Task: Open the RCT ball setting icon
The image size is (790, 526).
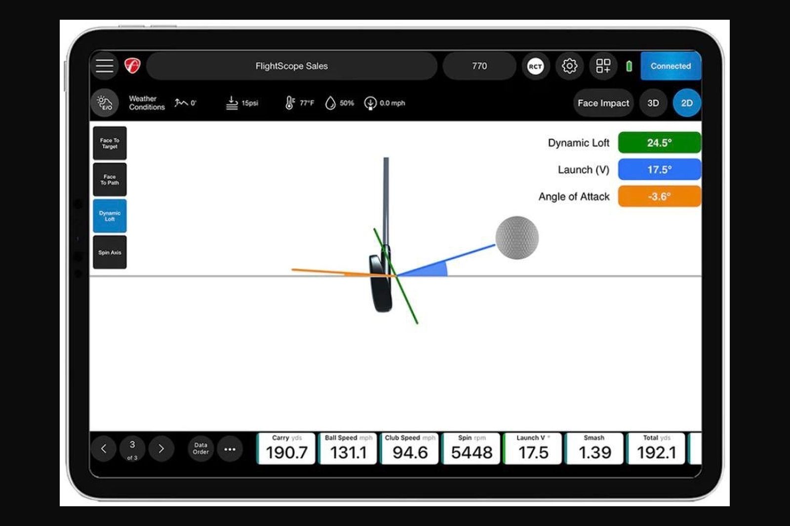Action: (x=536, y=66)
